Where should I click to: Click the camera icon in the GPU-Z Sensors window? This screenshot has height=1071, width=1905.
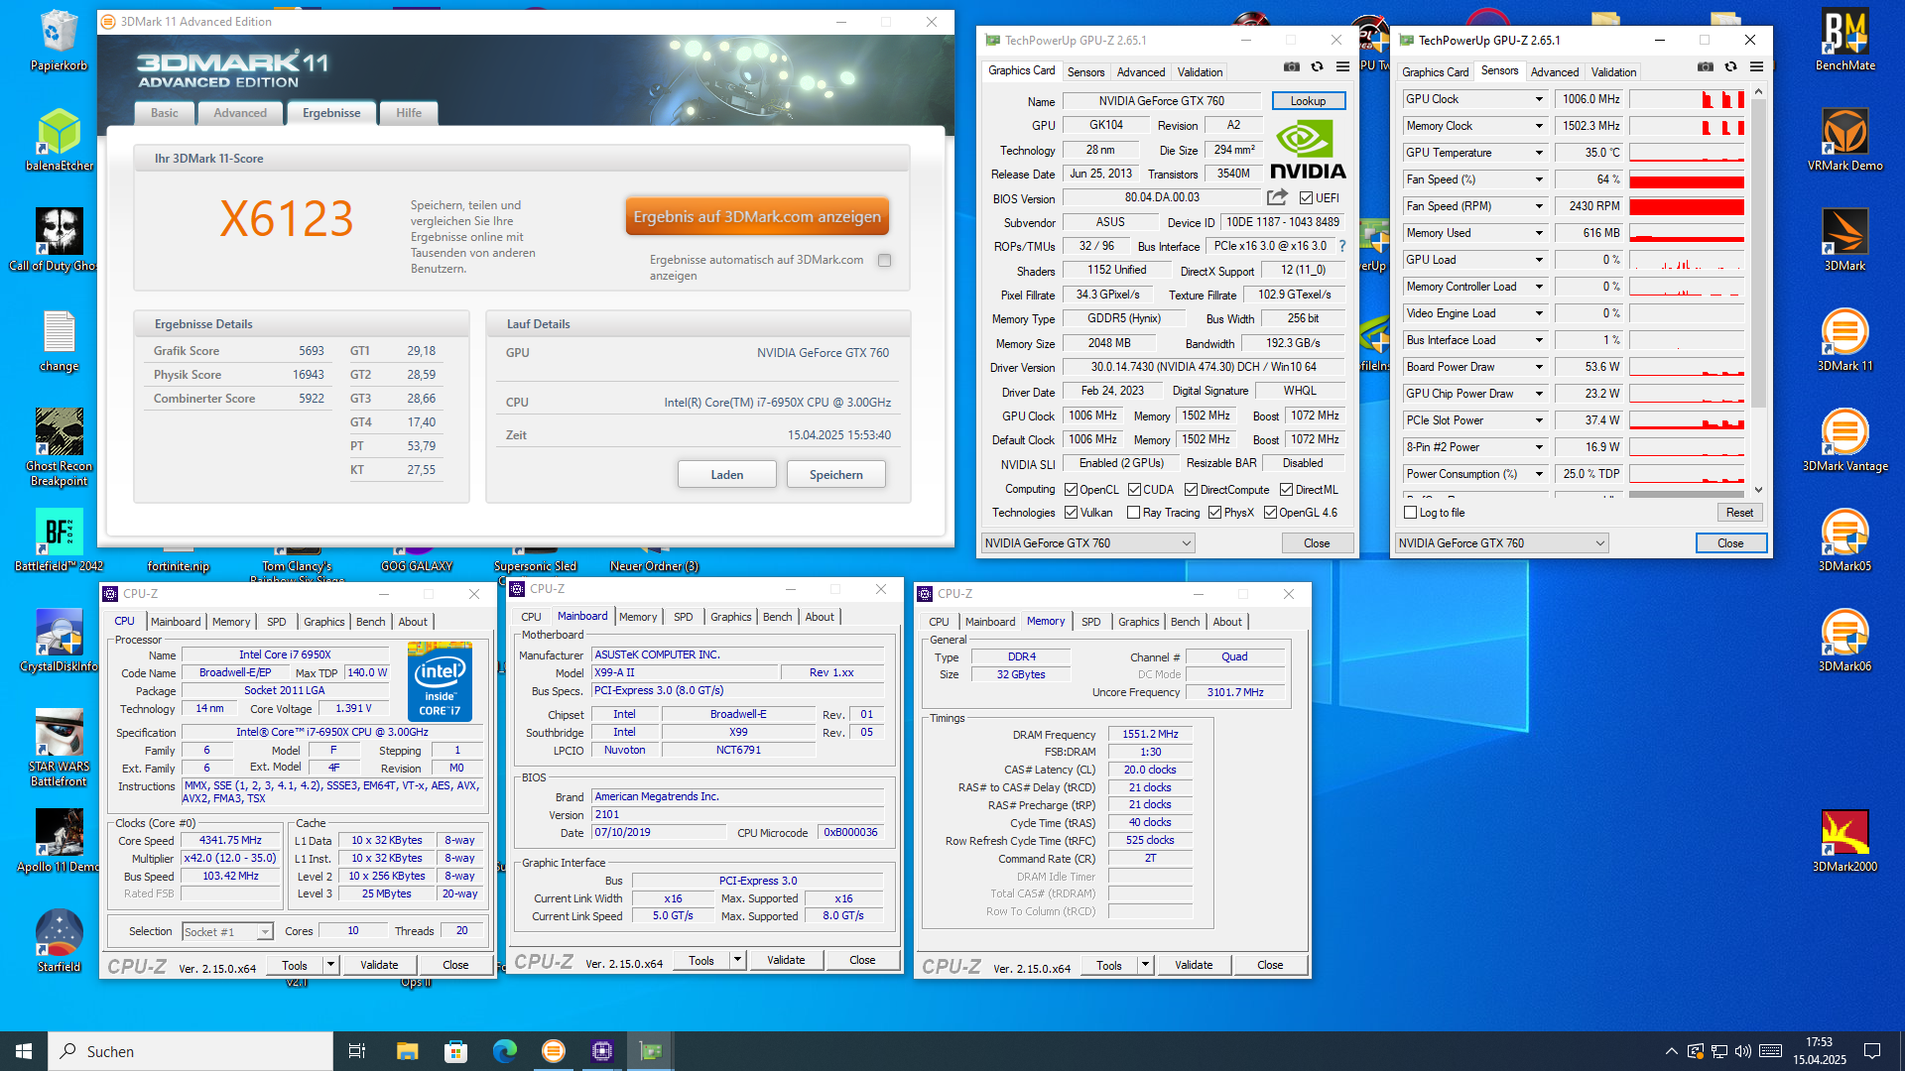1705,67
